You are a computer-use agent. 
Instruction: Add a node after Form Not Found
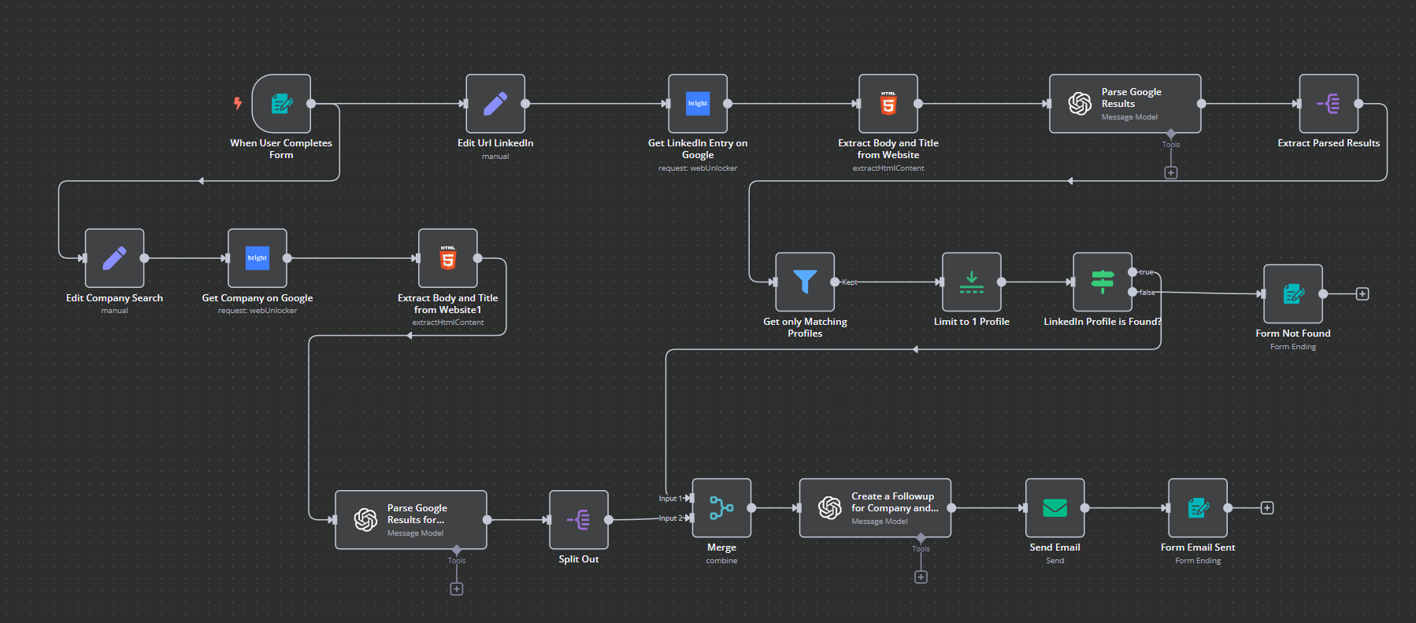[1362, 294]
